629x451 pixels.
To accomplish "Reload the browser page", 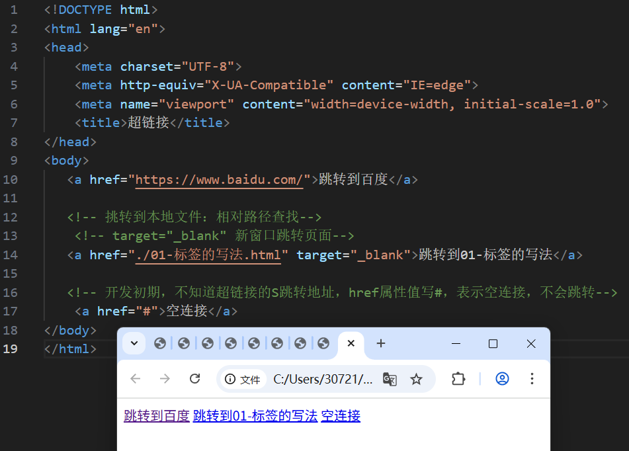I will (195, 378).
